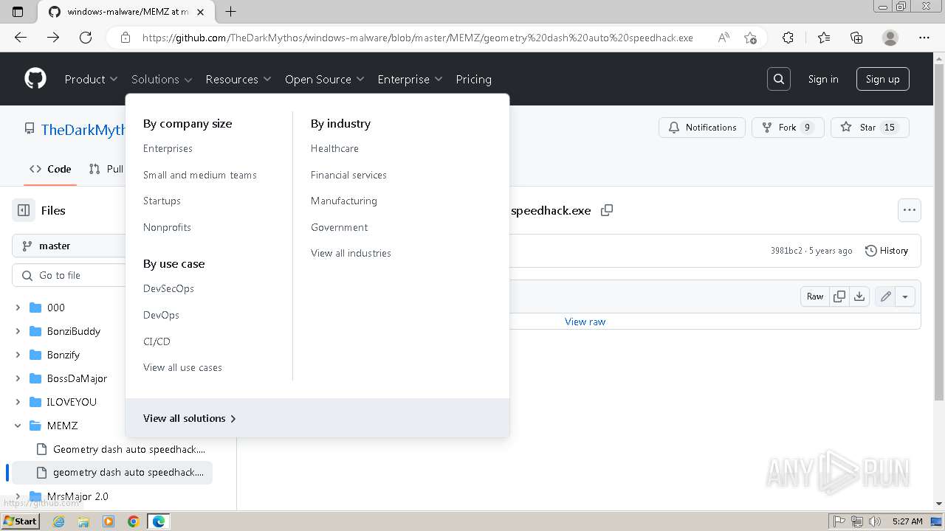The height and width of the screenshot is (531, 945).
Task: Select Manufacturing industry entry
Action: pos(344,201)
